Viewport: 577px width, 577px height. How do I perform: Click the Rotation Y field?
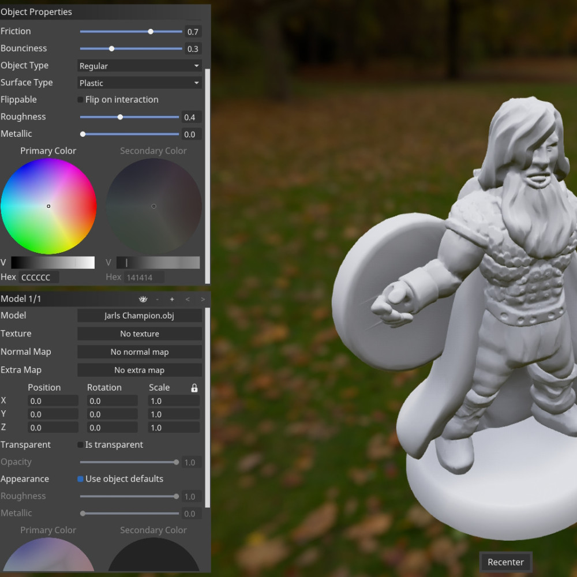[x=113, y=414]
